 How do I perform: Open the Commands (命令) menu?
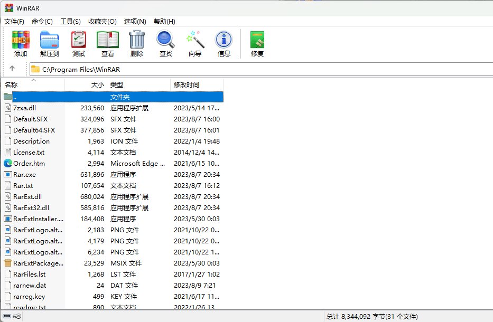[42, 21]
